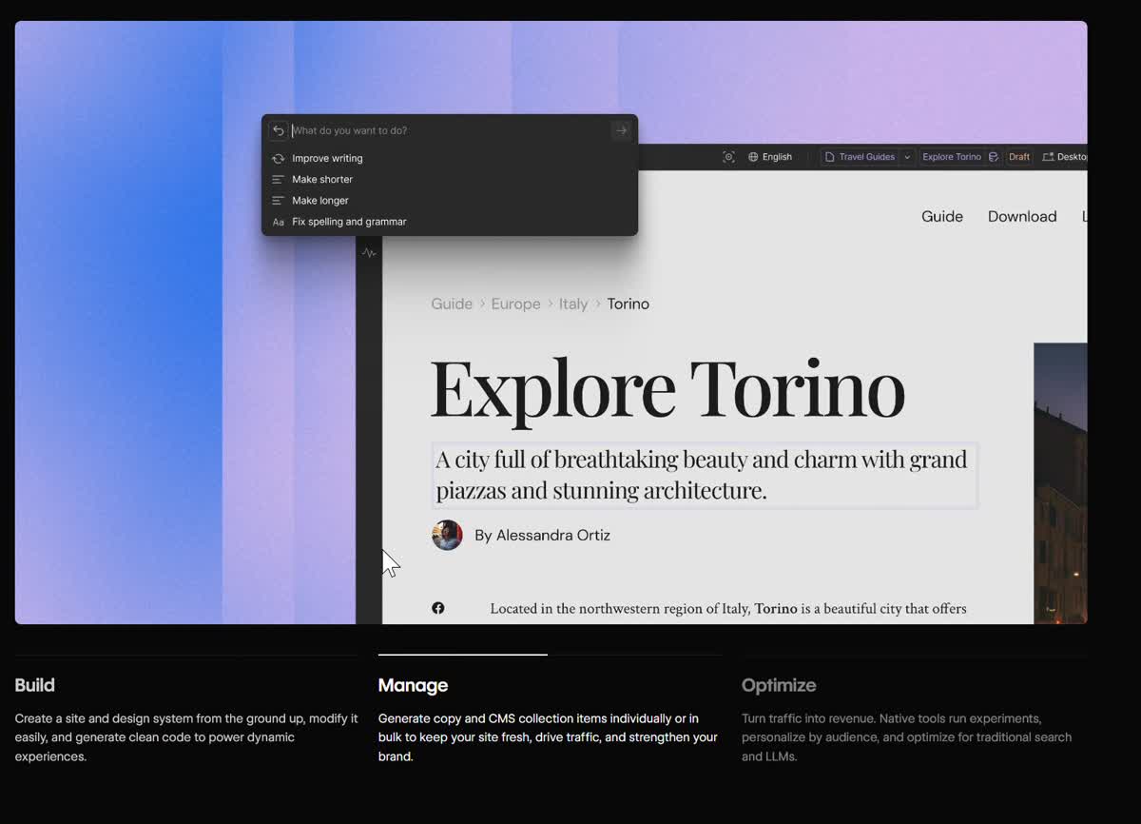Click the pulse activity icon in the left sidebar
Screen dimensions: 1141x824
point(369,253)
